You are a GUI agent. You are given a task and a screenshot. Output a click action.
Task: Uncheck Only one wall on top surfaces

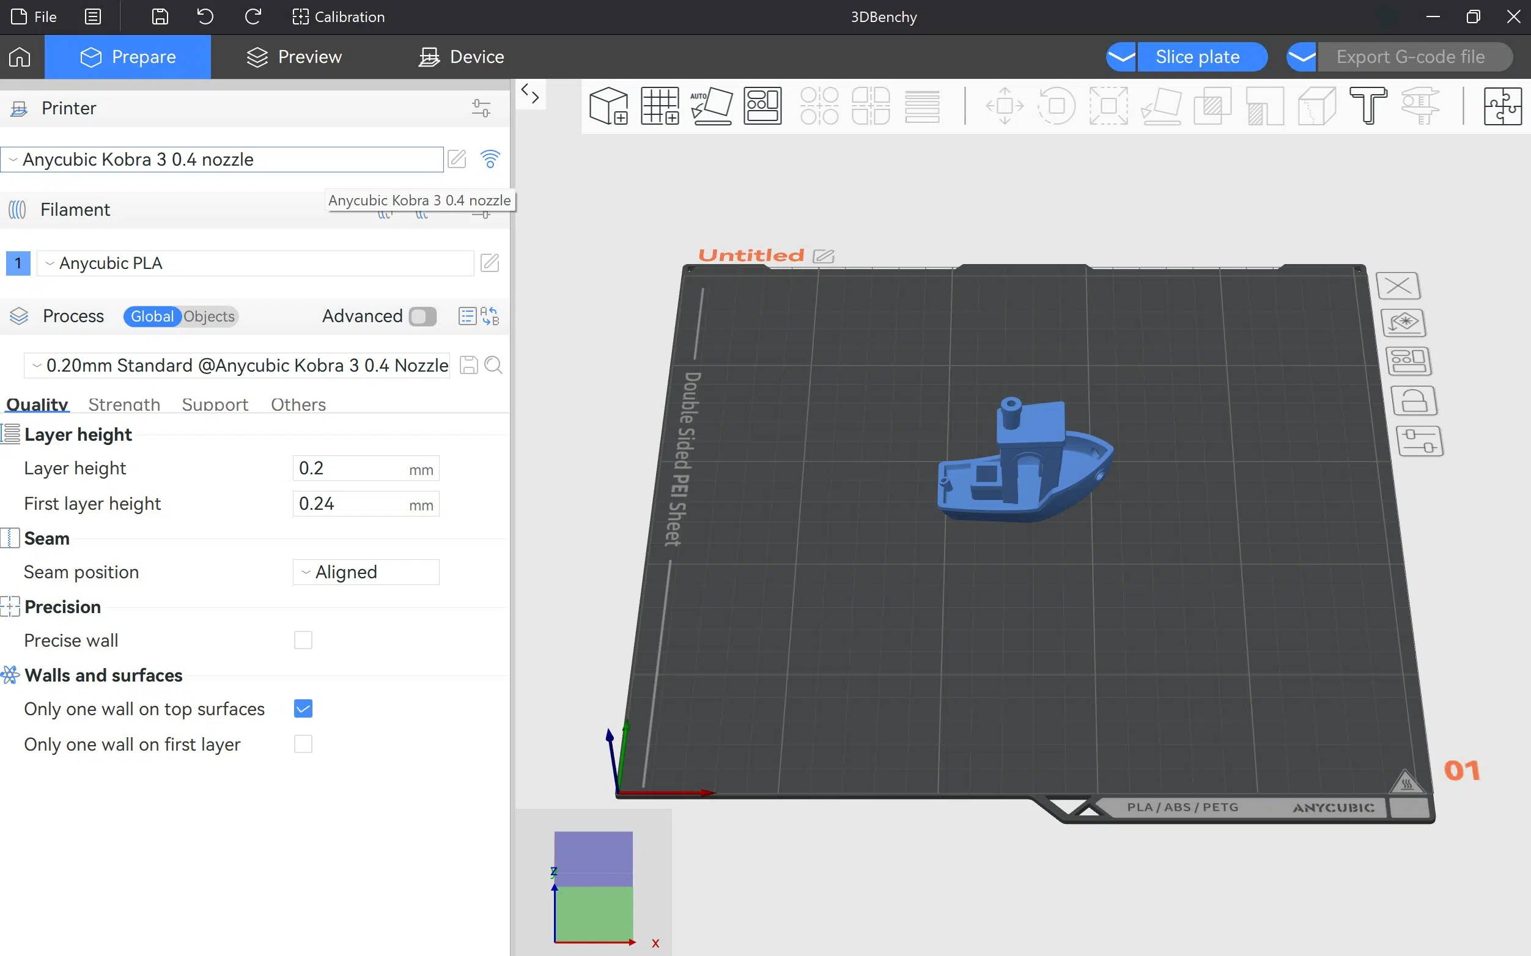303,709
